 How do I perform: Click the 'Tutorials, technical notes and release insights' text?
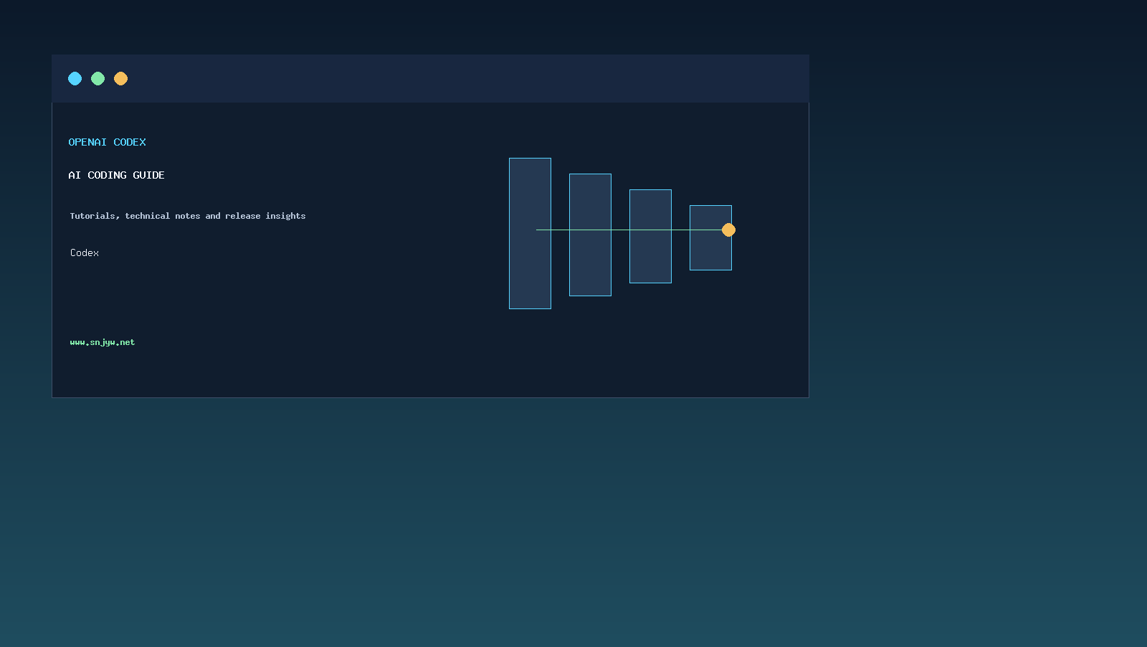(x=188, y=216)
